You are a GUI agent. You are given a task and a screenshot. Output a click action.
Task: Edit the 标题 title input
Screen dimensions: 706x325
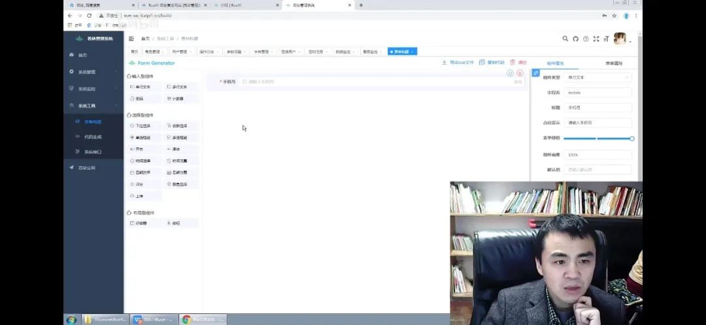[597, 108]
